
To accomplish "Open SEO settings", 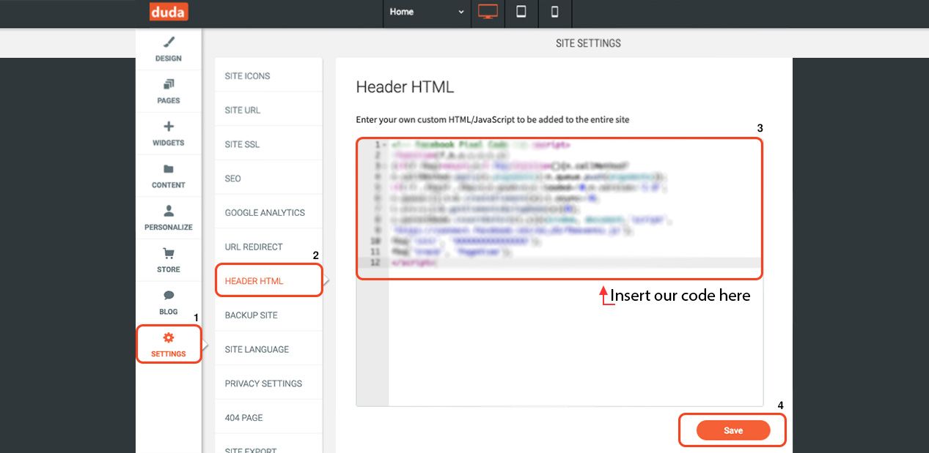I will pyautogui.click(x=268, y=179).
